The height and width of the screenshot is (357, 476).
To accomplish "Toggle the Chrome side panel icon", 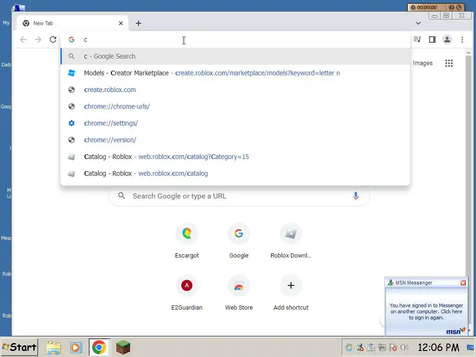I will (432, 40).
